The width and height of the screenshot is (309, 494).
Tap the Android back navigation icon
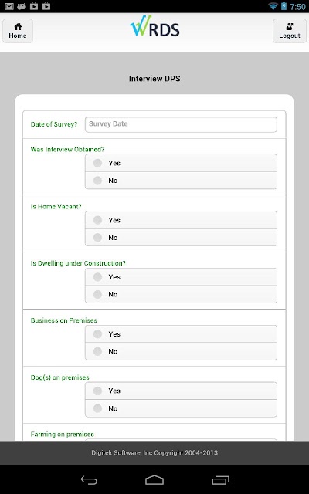tap(89, 480)
